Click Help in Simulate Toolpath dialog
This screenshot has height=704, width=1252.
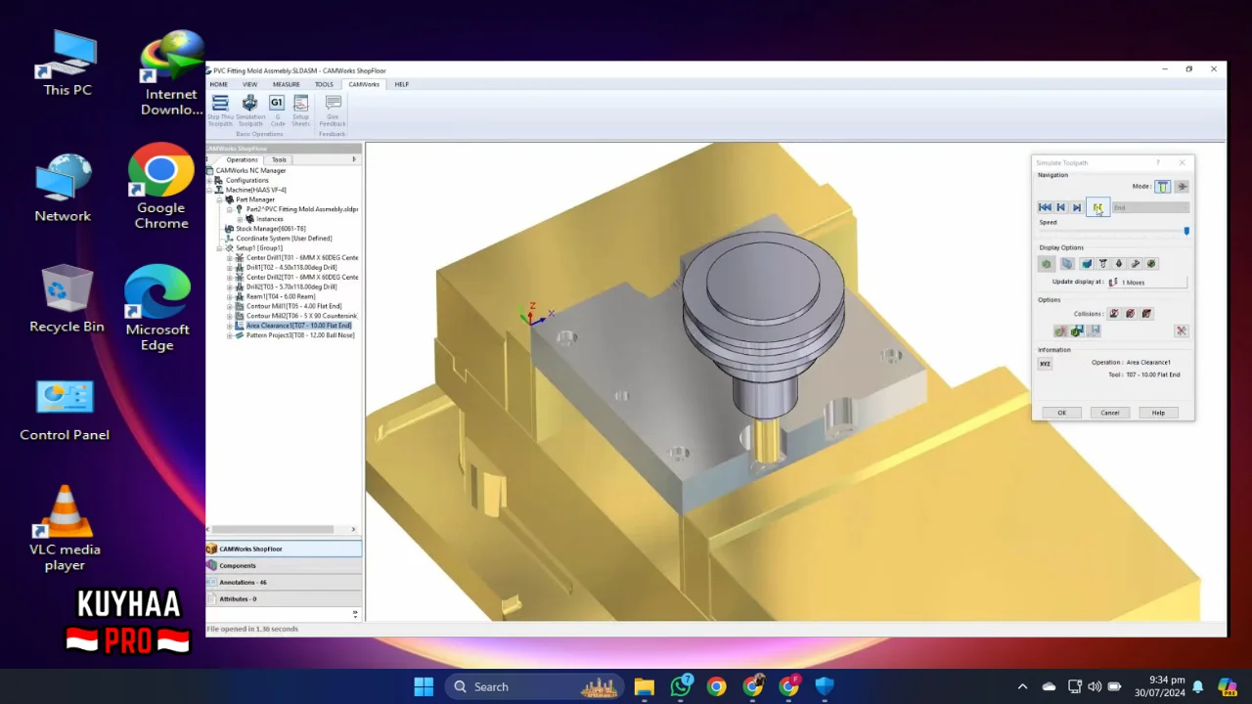click(x=1158, y=413)
